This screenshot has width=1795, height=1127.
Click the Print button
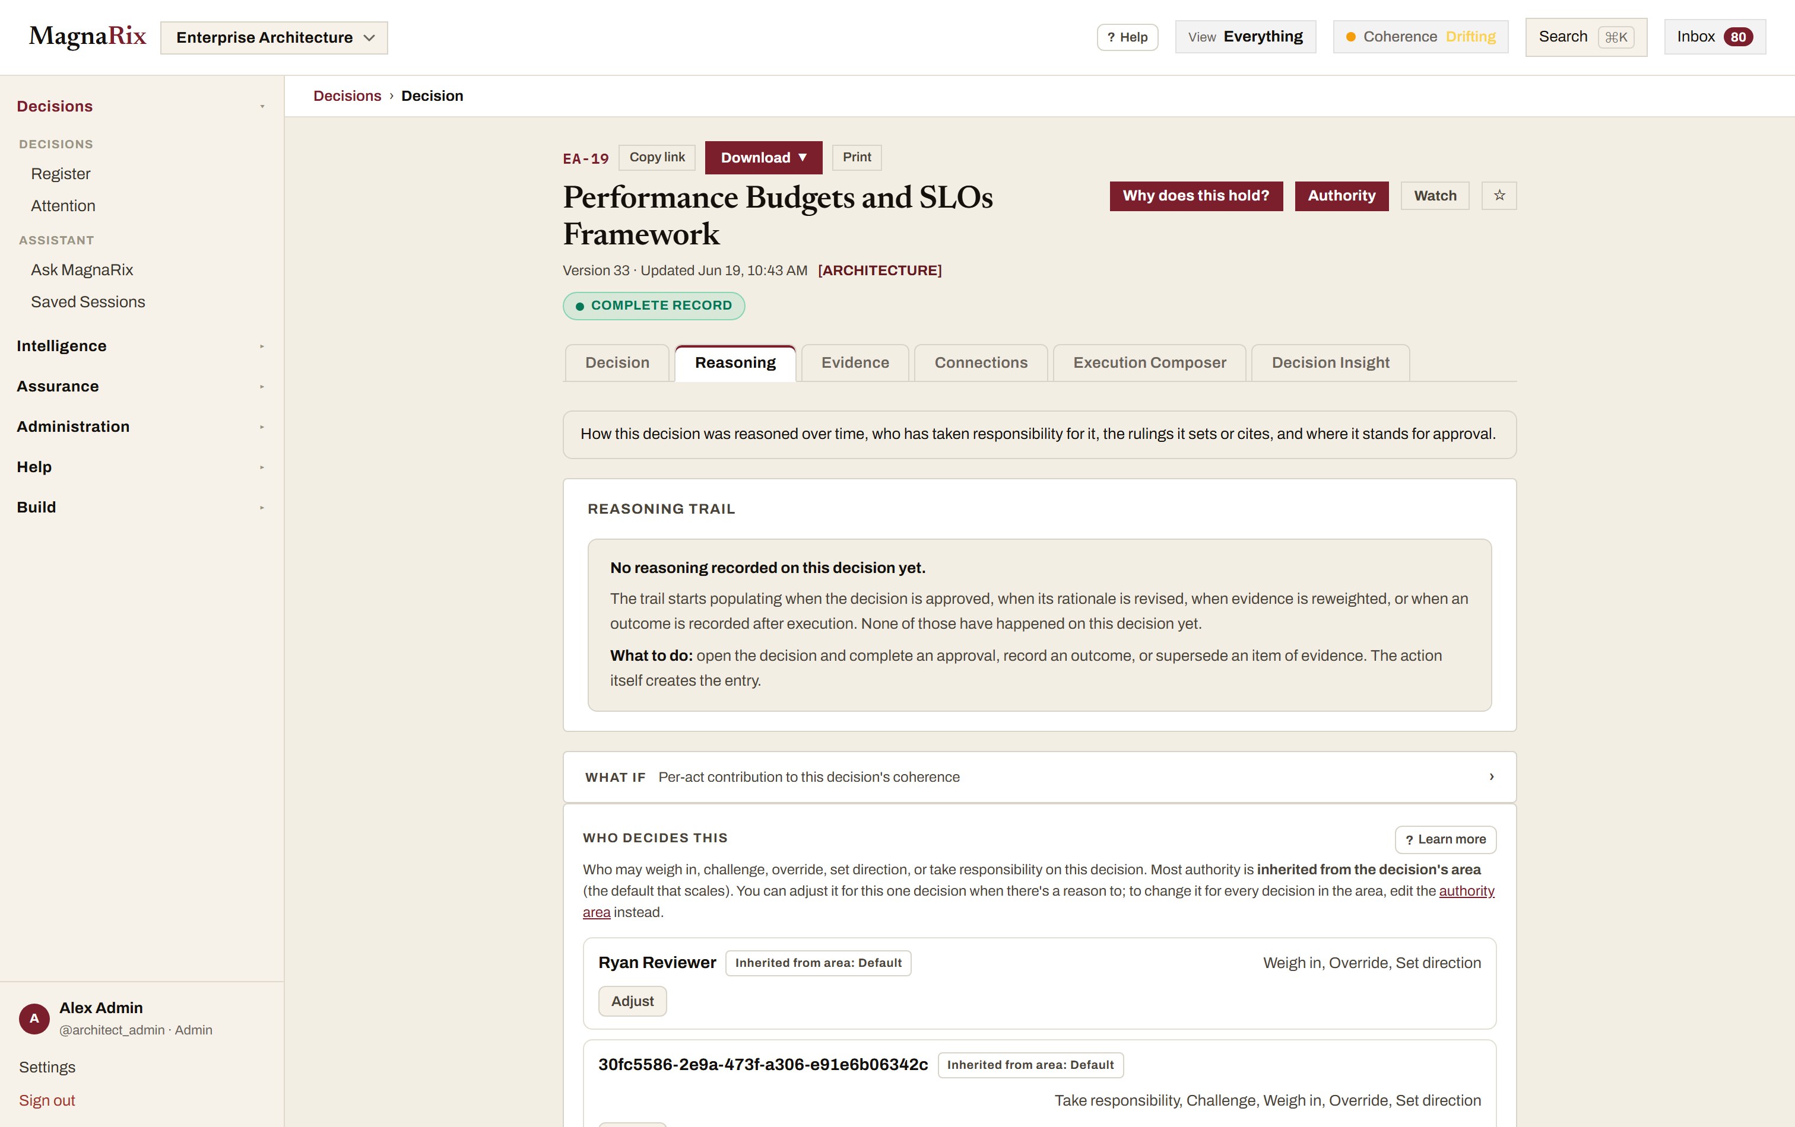pyautogui.click(x=857, y=157)
